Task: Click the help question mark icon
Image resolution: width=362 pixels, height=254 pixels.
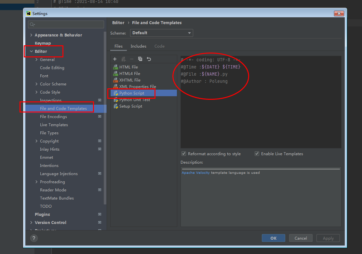Action: click(34, 238)
